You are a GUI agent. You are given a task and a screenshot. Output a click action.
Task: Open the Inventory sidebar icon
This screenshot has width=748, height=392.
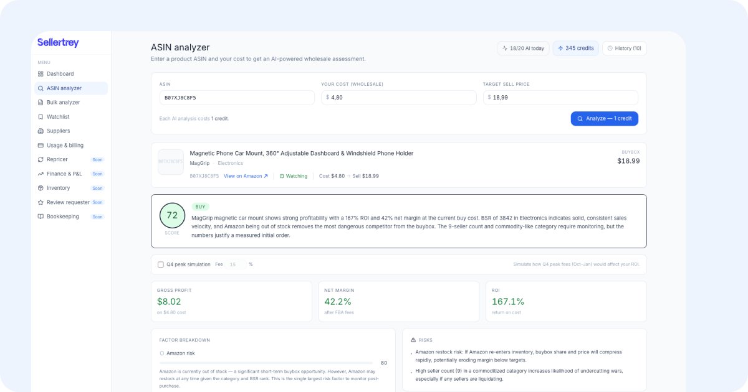coord(41,189)
